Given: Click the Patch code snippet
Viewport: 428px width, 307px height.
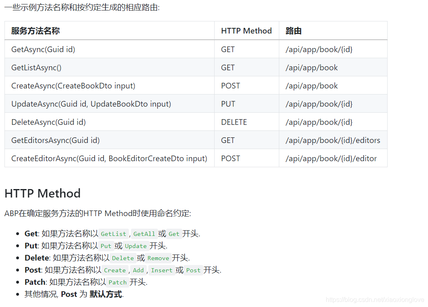Looking at the screenshot, I should pos(118,282).
